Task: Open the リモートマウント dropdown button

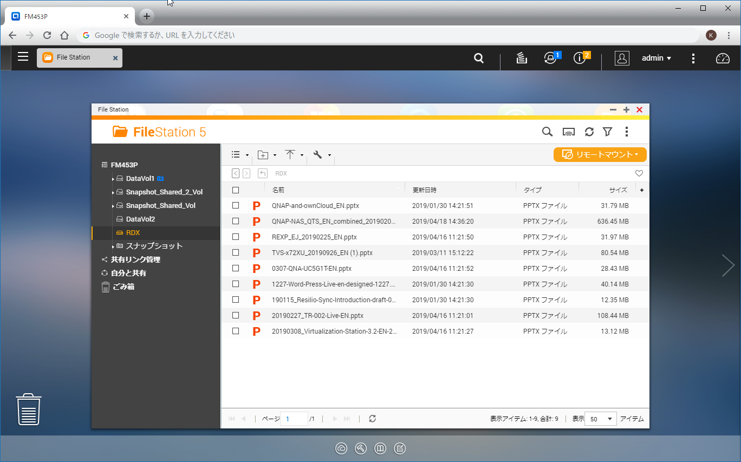Action: click(x=600, y=154)
